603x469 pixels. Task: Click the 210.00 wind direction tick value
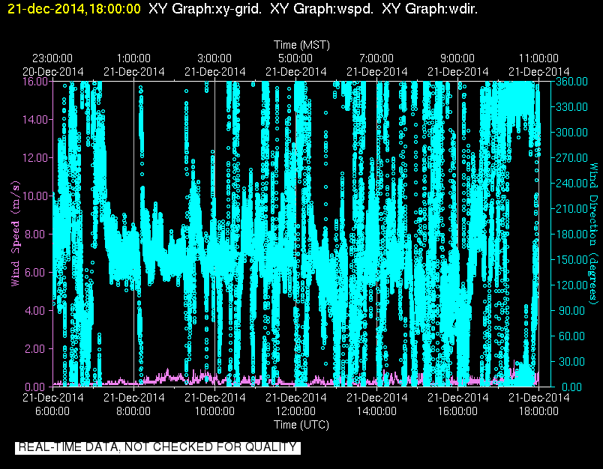(x=571, y=208)
